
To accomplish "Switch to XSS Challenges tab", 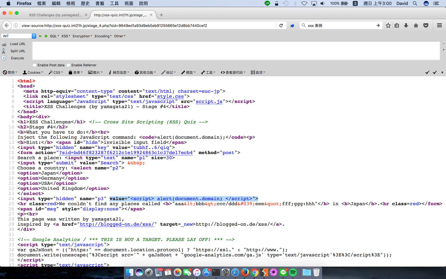I will pos(55,15).
